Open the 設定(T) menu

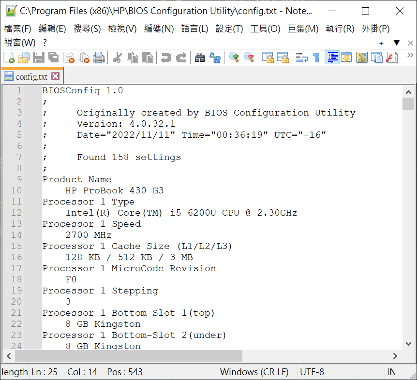tap(229, 29)
